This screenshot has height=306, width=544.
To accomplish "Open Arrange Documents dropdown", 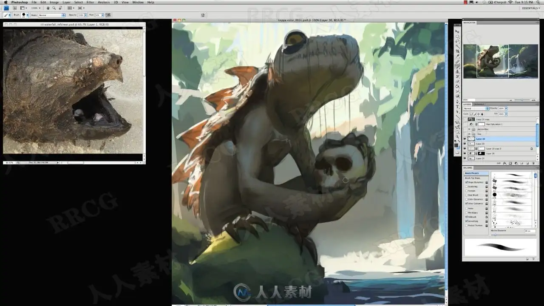I will (71, 8).
